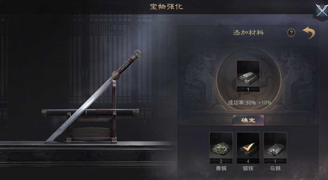Close the screen with the crossed-swords icon

[x=322, y=10]
